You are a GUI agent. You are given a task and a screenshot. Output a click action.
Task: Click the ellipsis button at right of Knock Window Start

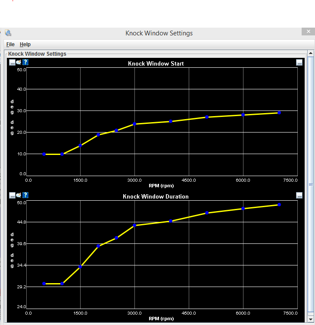click(299, 63)
